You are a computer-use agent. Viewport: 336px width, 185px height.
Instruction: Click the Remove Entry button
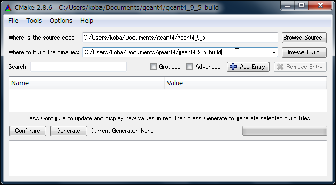click(x=300, y=67)
